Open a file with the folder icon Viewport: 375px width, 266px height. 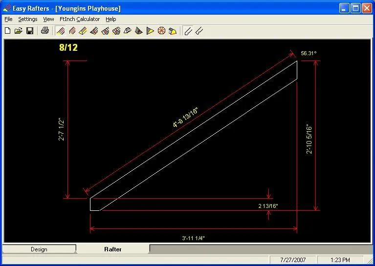pyautogui.click(x=19, y=31)
